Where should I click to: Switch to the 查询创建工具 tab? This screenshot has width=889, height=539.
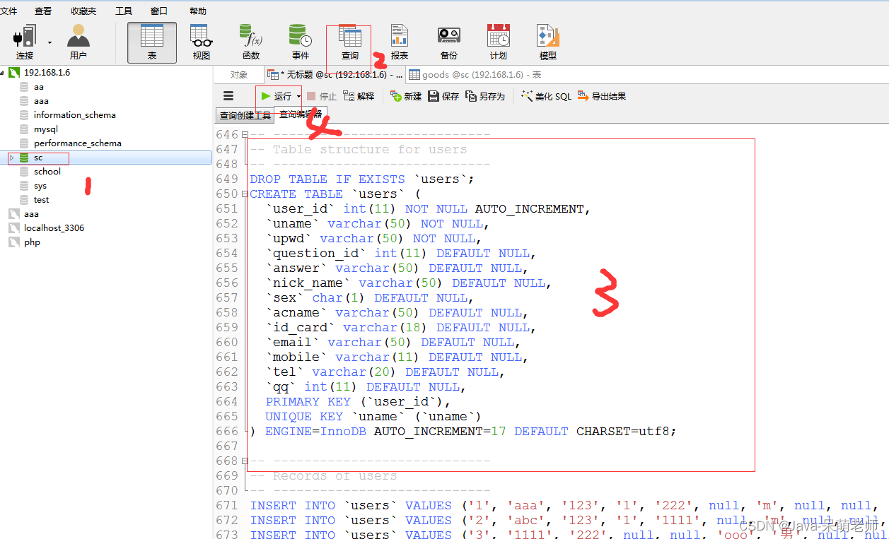coord(245,116)
